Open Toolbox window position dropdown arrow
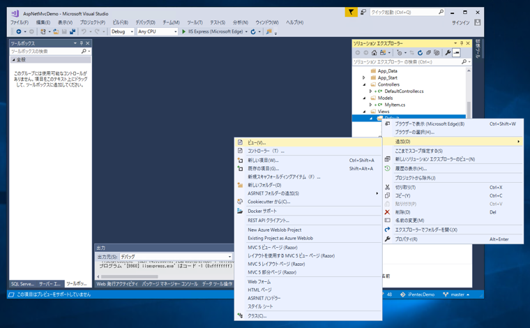 [x=75, y=43]
